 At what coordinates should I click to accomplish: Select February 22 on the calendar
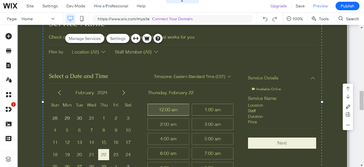104,155
